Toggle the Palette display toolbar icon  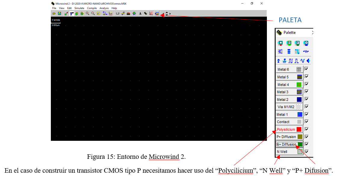(x=157, y=14)
